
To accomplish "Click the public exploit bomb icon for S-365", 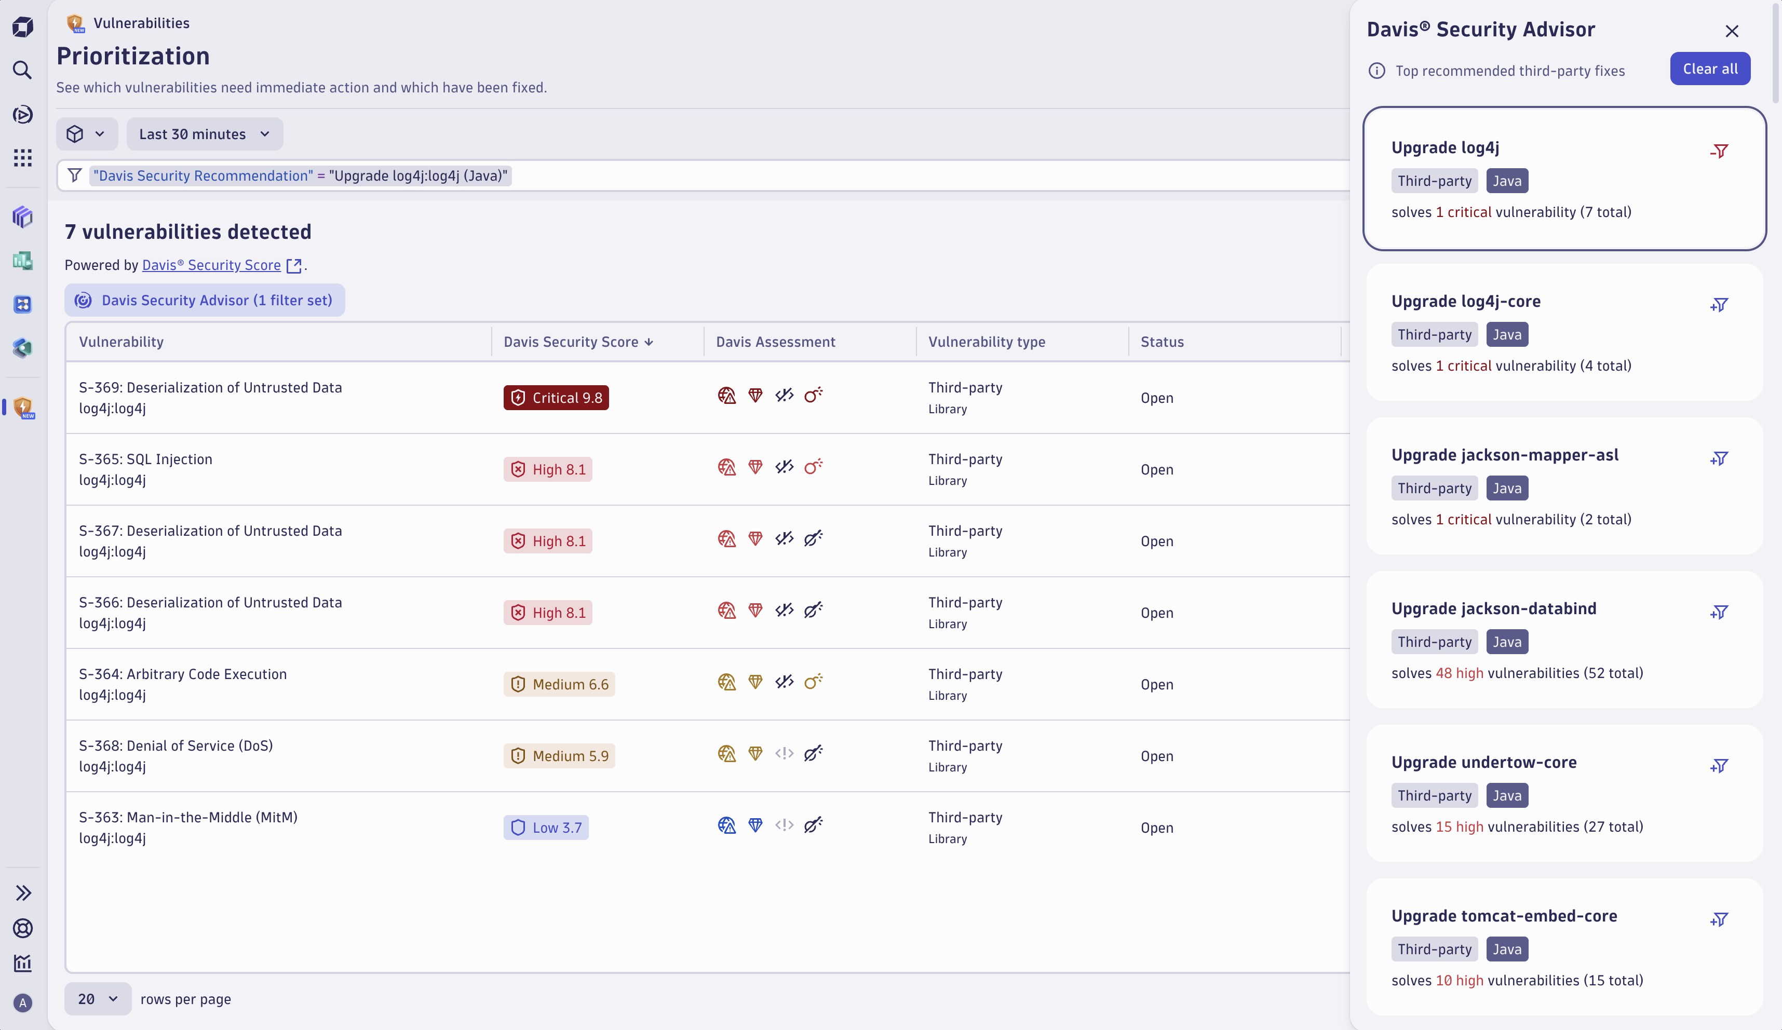I will pyautogui.click(x=813, y=467).
